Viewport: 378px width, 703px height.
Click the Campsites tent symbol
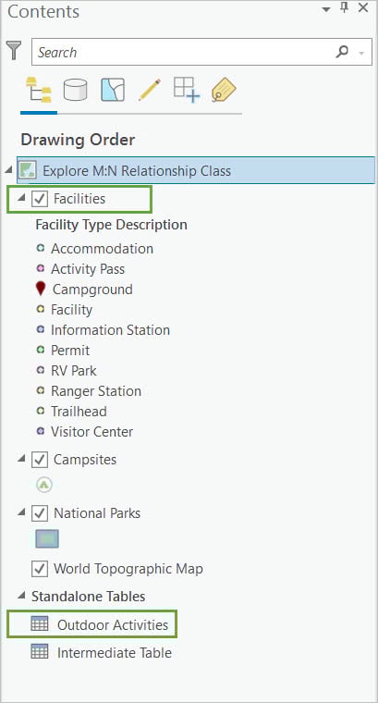coord(43,485)
